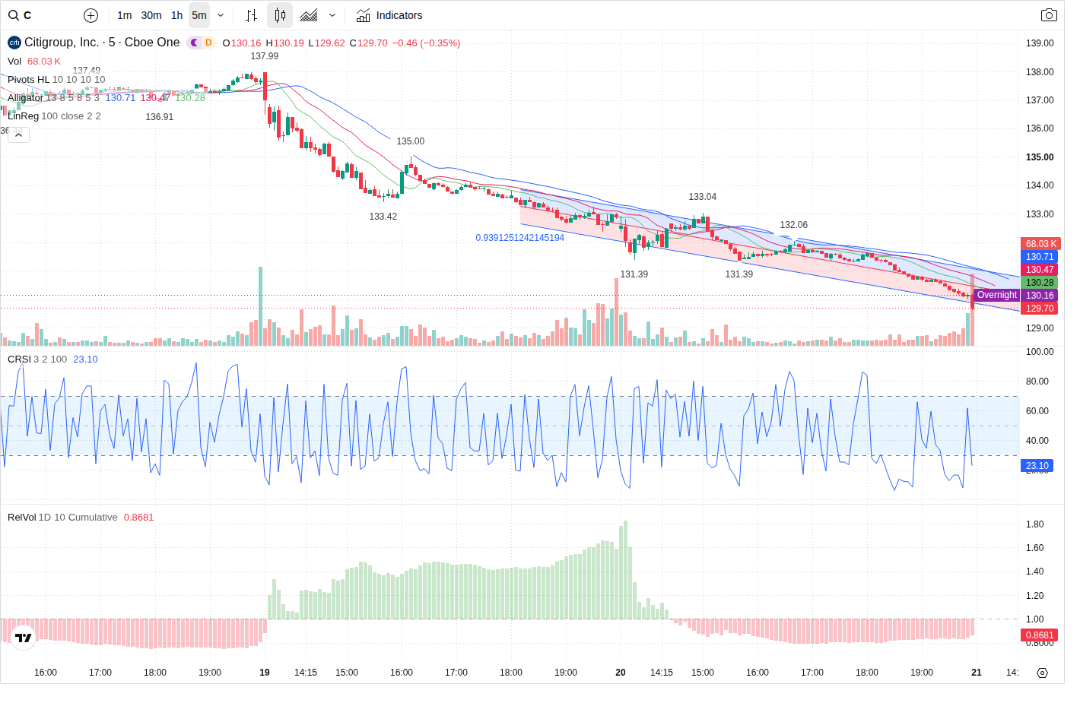Open the timeframe interval dropdown

[x=221, y=15]
